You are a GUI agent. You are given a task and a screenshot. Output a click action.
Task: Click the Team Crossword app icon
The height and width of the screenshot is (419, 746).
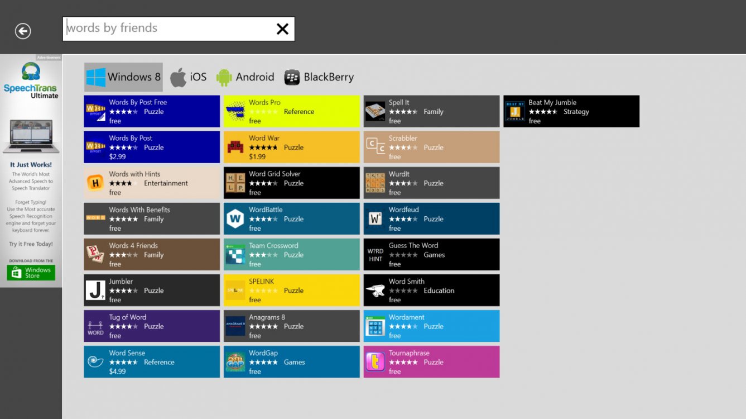coord(235,254)
